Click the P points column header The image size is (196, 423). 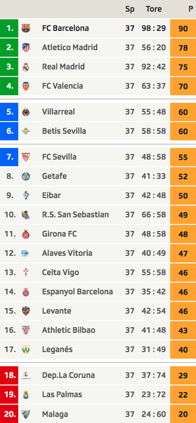click(191, 9)
